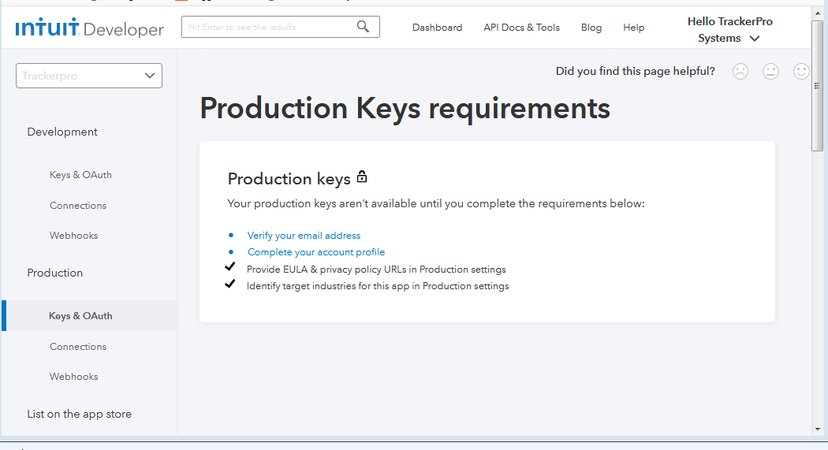
Task: Select Development Keys & OAuth in sidebar
Action: click(80, 175)
